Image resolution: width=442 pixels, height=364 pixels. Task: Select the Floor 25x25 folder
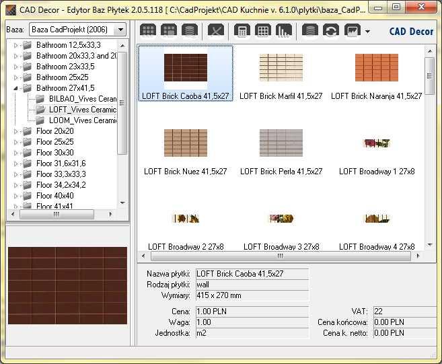55,142
